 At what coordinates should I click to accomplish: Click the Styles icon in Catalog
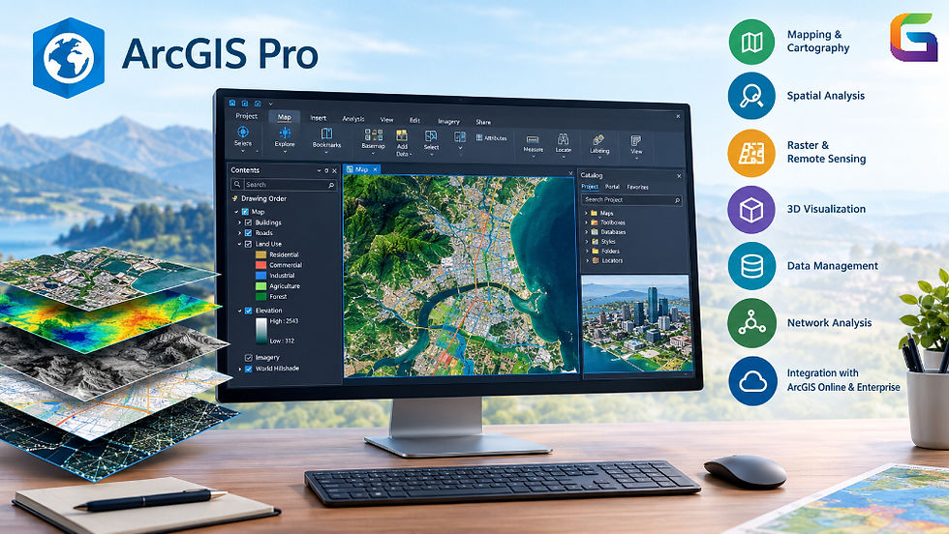pyautogui.click(x=595, y=241)
